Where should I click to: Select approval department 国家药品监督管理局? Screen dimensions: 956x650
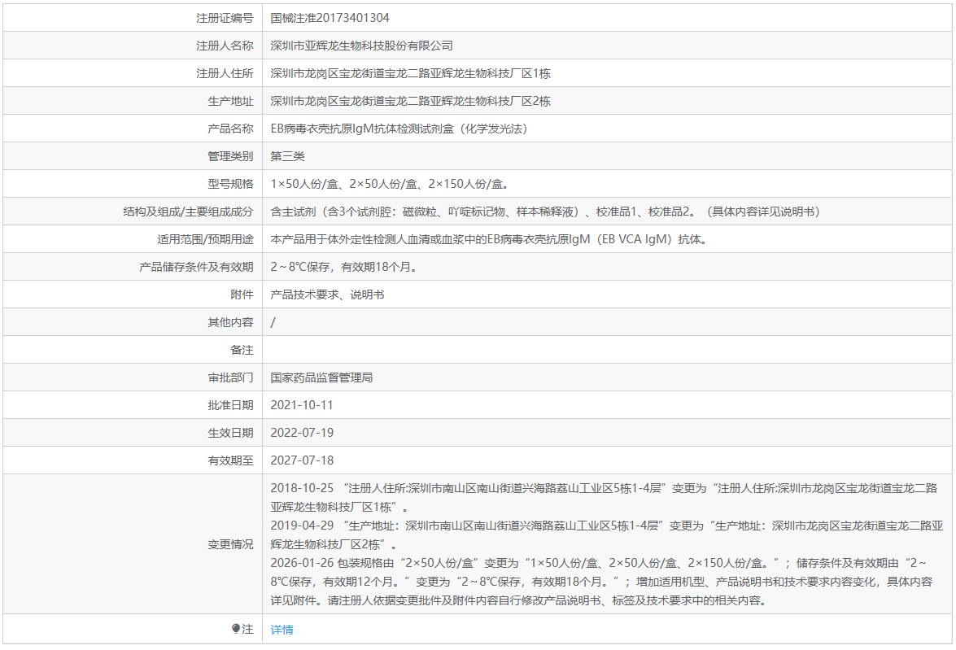[x=322, y=377]
